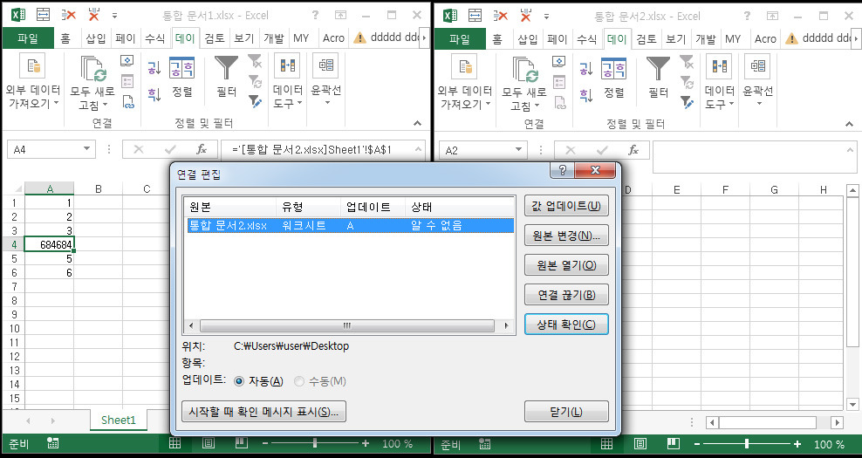Open Outline (윤곽선) in right window
This screenshot has height=458, width=862.
pos(758,80)
